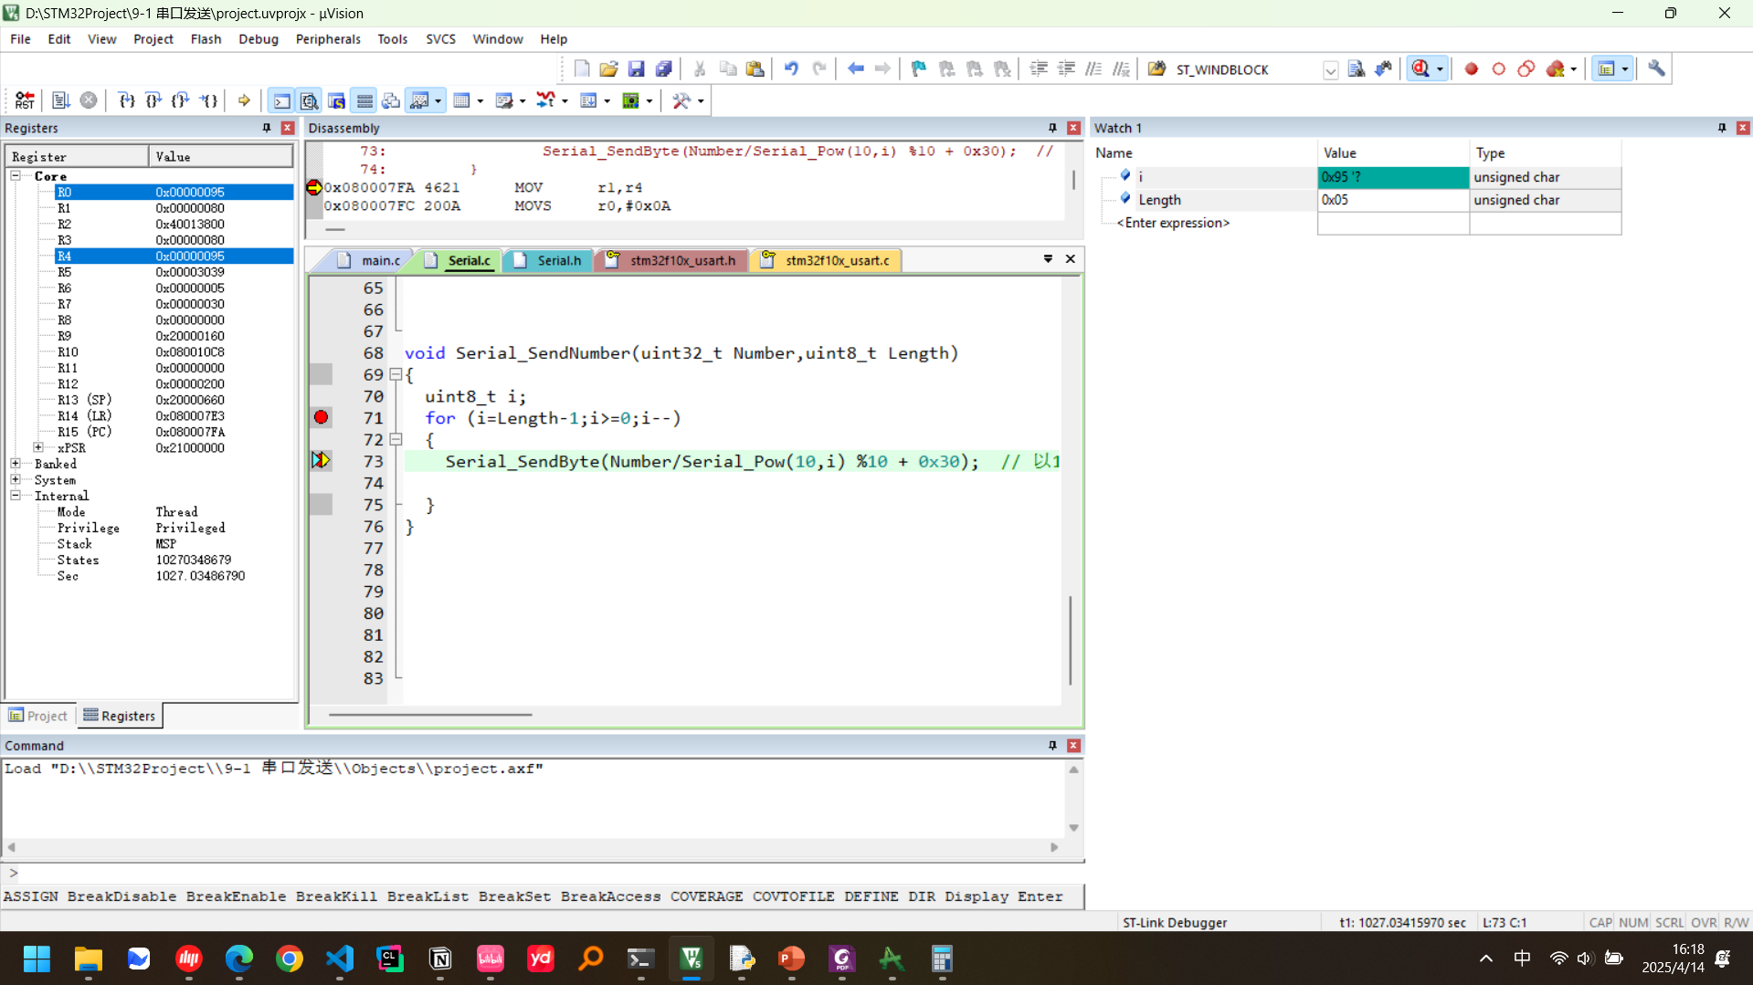Click Show Next Statement yellow arrow
The height and width of the screenshot is (985, 1753).
pyautogui.click(x=244, y=100)
